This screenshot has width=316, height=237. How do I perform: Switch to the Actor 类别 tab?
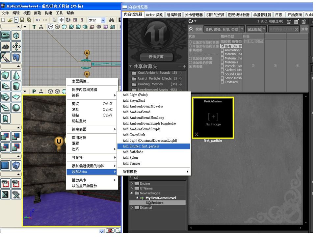tap(154, 15)
